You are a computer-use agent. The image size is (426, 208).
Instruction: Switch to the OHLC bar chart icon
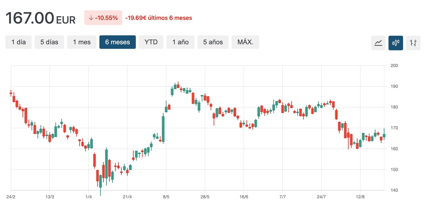pyautogui.click(x=413, y=43)
